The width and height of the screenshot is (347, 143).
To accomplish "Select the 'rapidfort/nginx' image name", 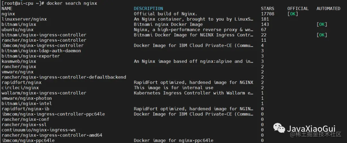I will [x=22, y=82].
